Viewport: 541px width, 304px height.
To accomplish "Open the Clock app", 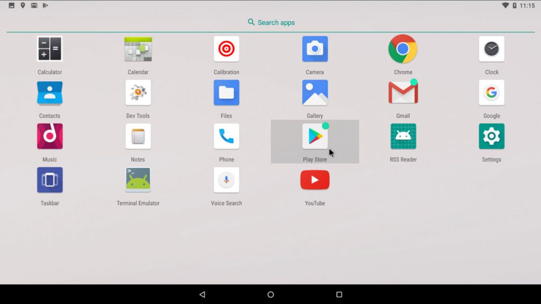I will (491, 49).
